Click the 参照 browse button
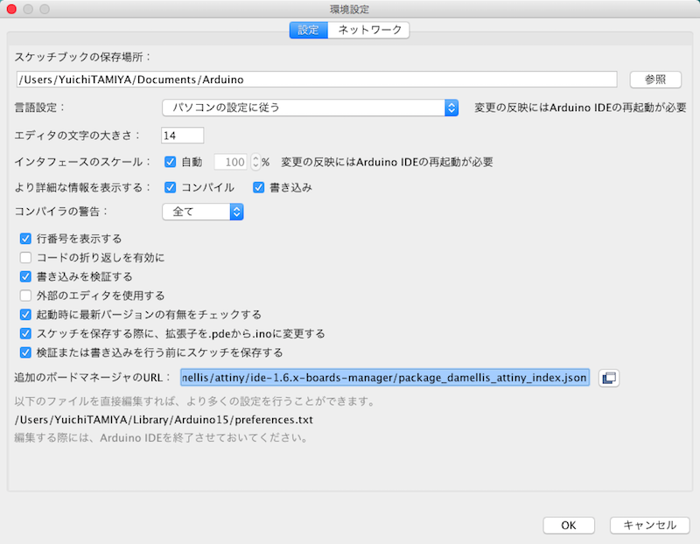 click(x=655, y=80)
